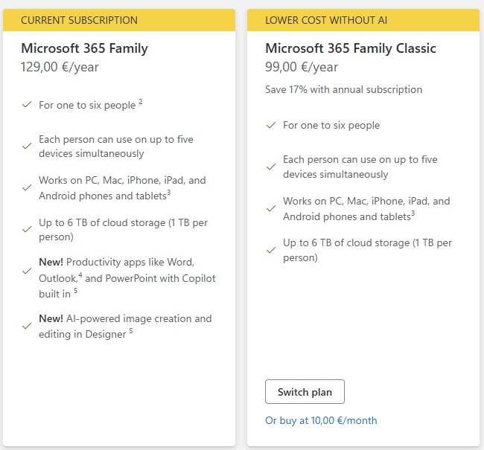Viewport: 484px width, 450px height.
Task: Click the 99,00 €/year price
Action: pos(302,67)
